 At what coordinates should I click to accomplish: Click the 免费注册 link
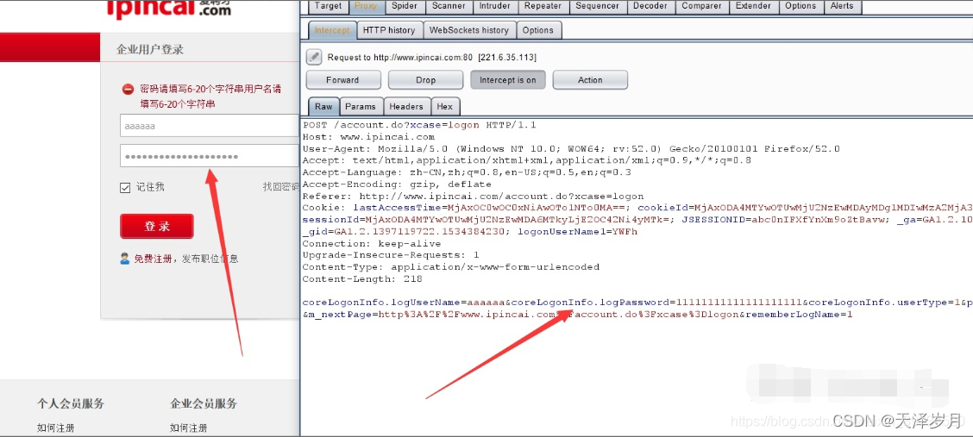[153, 259]
